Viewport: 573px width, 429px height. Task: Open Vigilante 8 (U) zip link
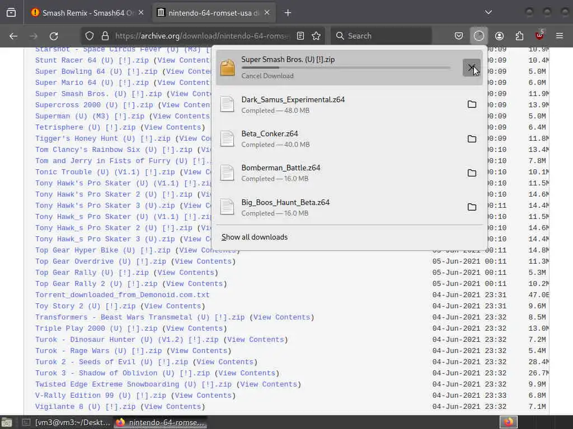[x=85, y=407]
